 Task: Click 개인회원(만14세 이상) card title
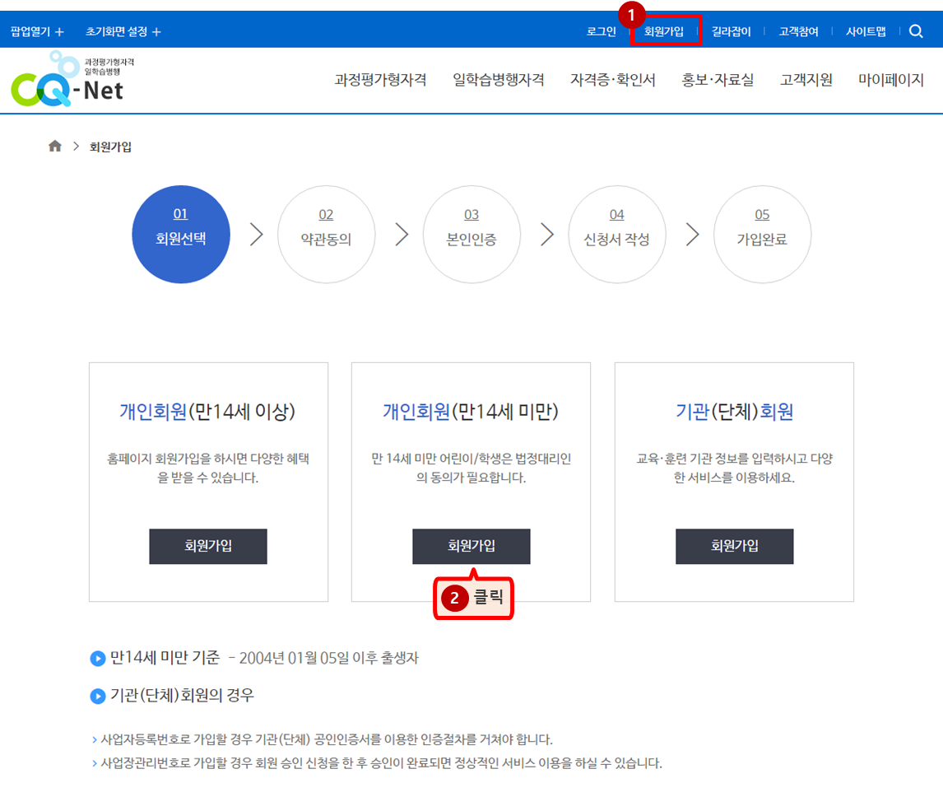pos(207,412)
